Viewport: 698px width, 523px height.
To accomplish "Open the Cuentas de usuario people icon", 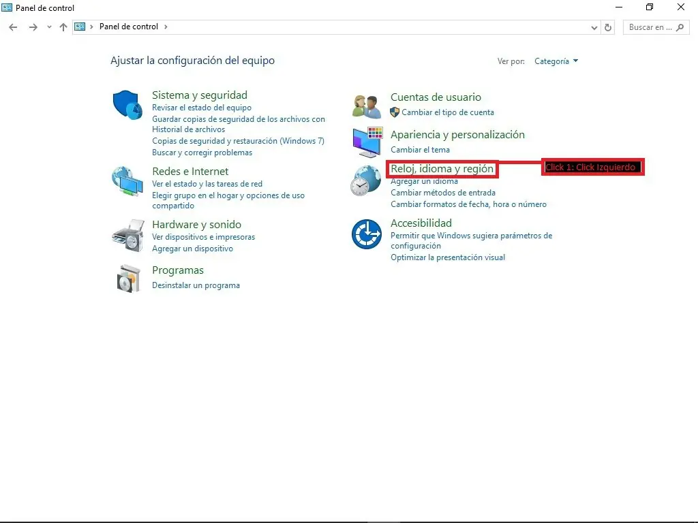I will tap(366, 107).
